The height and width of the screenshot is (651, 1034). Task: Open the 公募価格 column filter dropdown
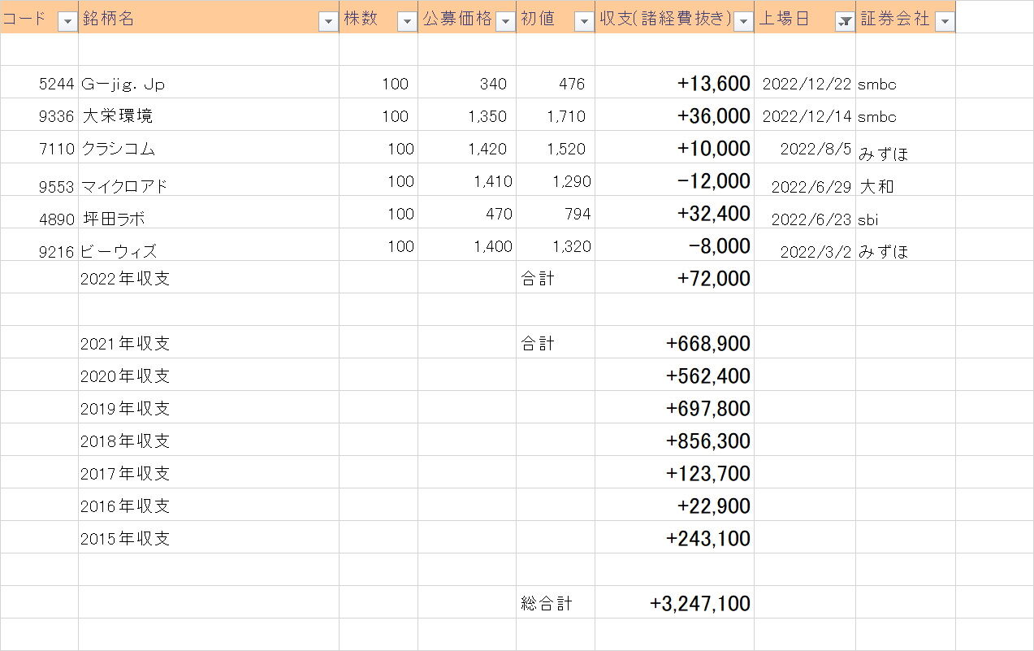click(x=505, y=22)
